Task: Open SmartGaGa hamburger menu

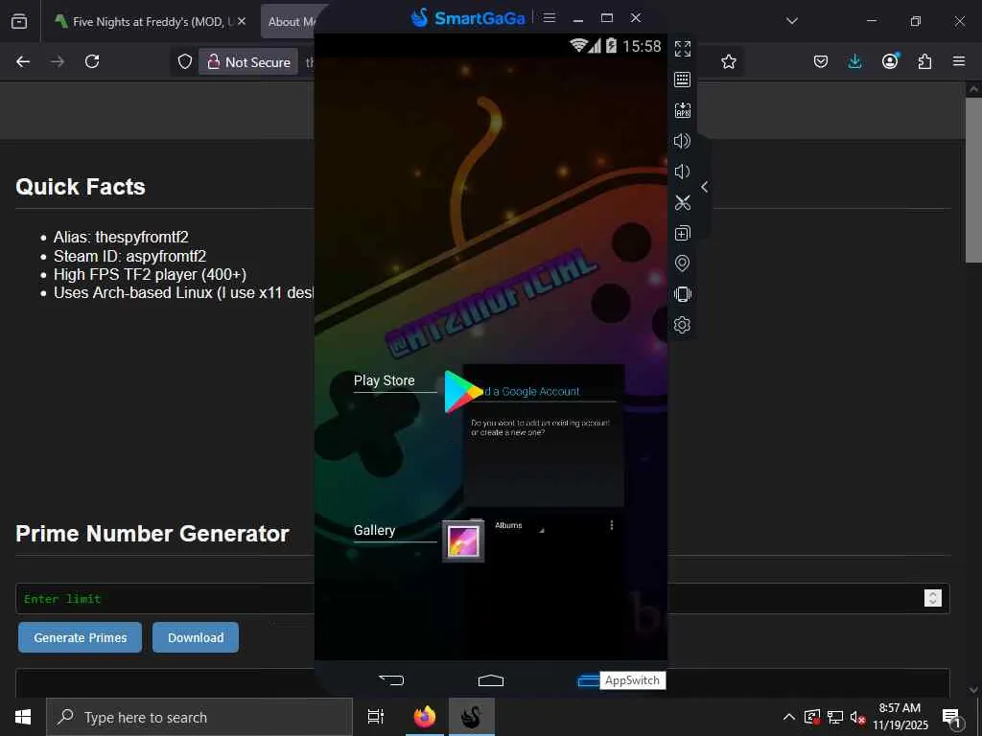Action: point(549,17)
